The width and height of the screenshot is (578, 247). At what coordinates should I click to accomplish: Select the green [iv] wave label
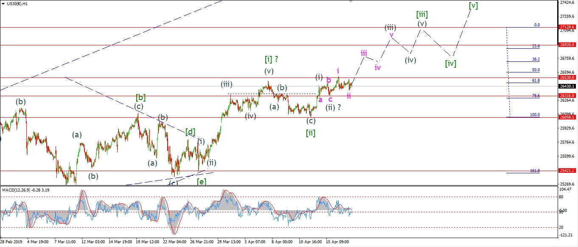coord(450,64)
